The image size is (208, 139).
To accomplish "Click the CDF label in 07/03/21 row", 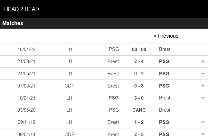I will tap(69, 86).
